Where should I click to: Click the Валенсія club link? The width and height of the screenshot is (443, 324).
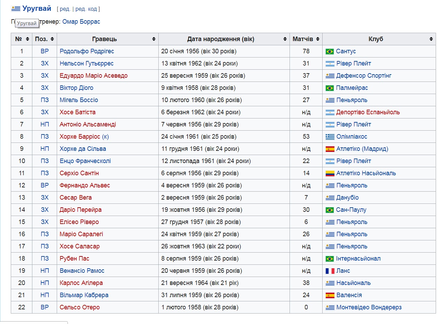349,295
